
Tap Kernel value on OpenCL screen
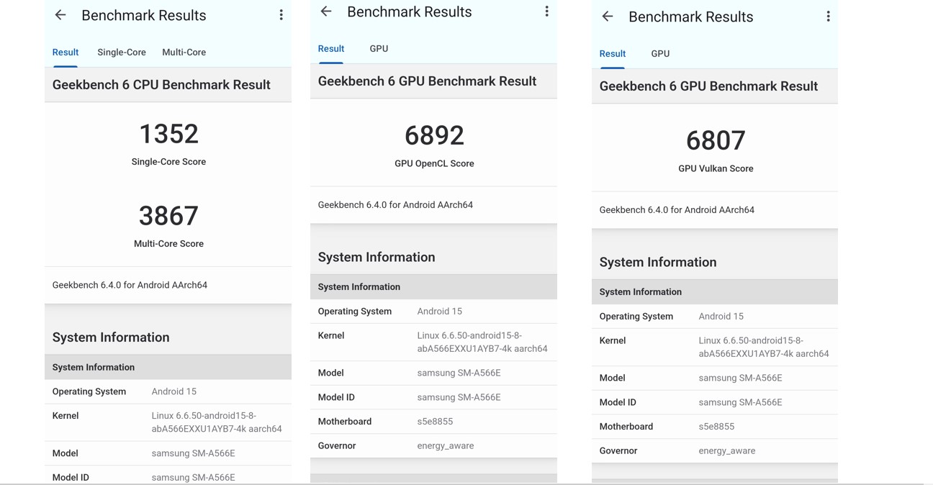click(482, 343)
